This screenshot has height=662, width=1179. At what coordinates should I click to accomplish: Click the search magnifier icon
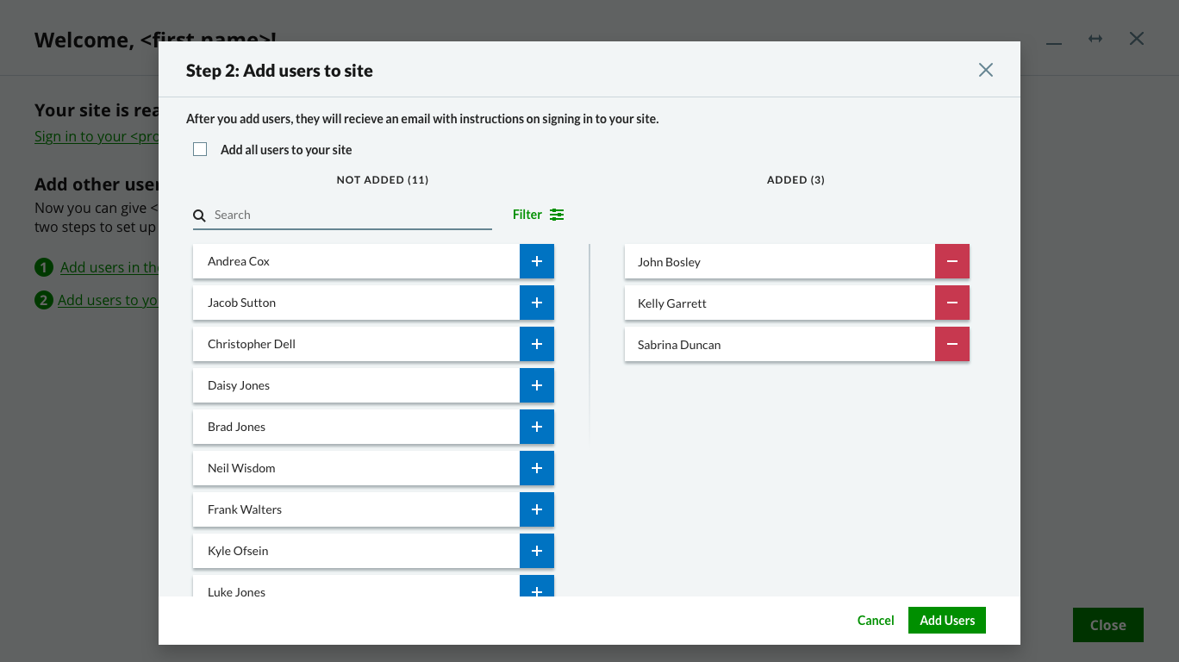199,215
